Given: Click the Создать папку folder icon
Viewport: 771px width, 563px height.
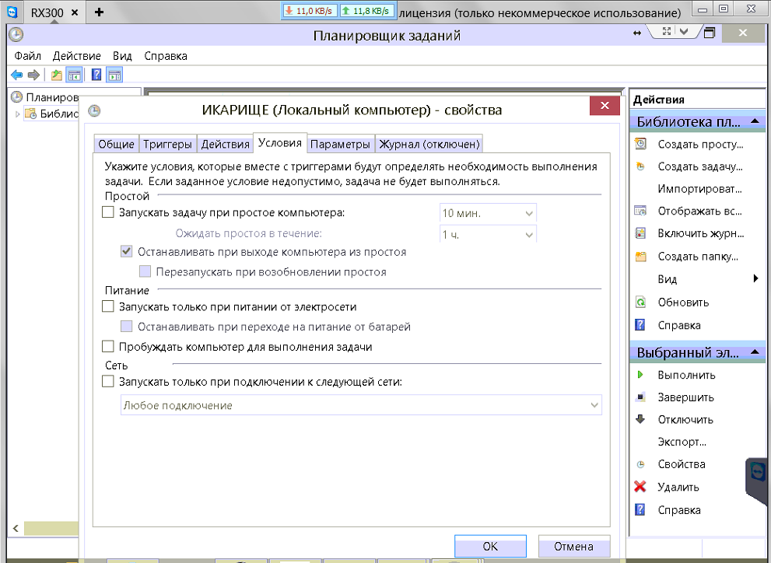Looking at the screenshot, I should click(640, 257).
